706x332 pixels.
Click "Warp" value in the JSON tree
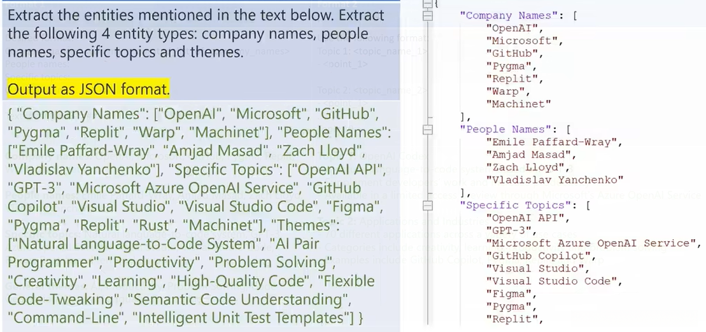tap(505, 92)
